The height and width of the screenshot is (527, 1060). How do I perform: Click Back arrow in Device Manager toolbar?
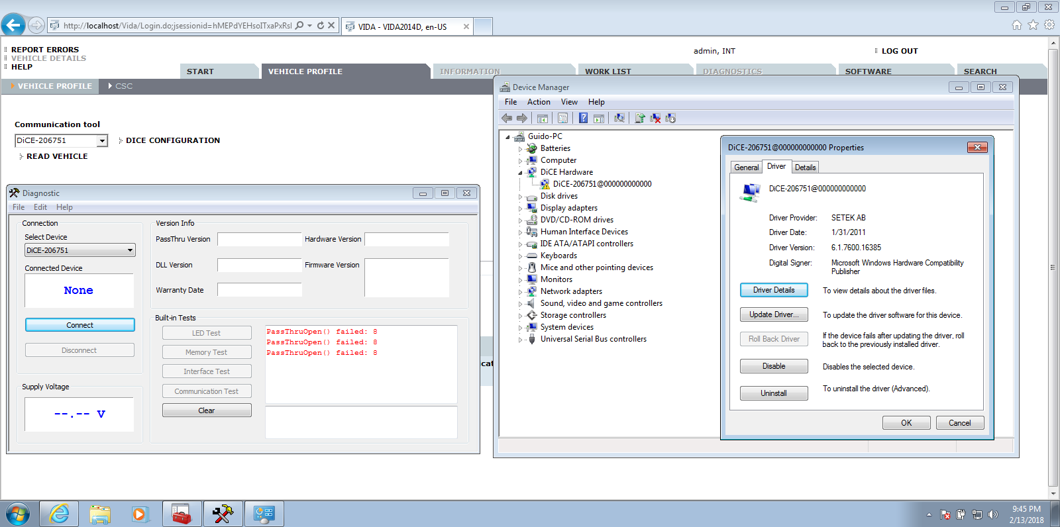tap(507, 118)
